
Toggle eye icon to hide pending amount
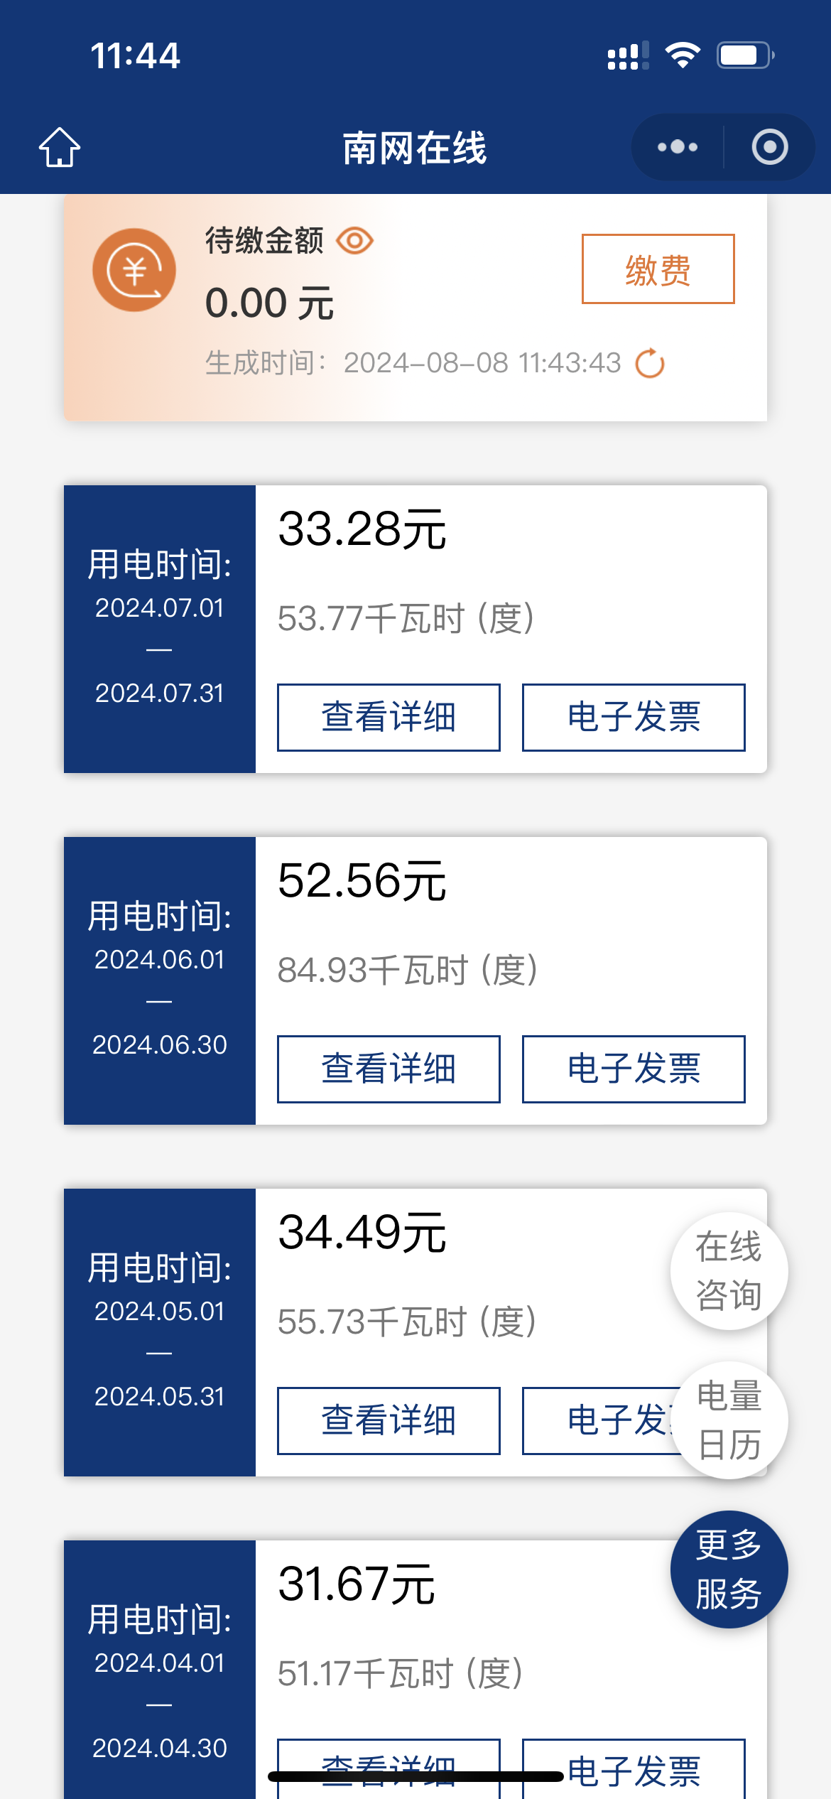coord(355,241)
